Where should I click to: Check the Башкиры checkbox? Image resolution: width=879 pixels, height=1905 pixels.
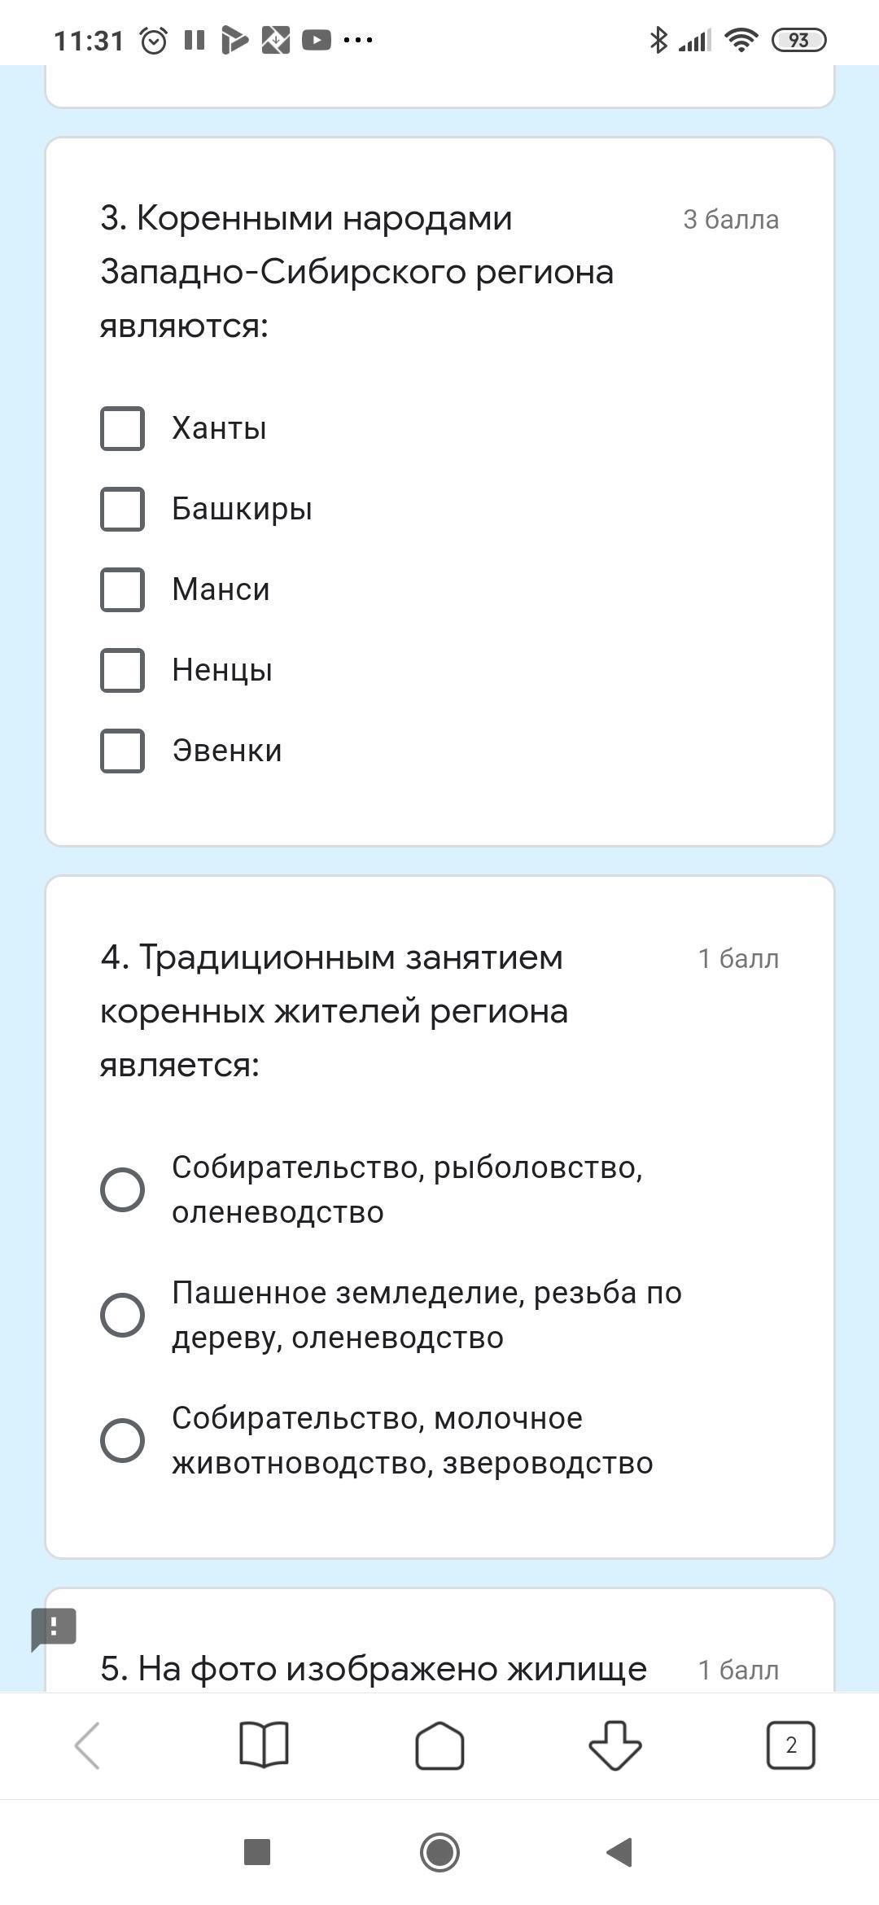[122, 509]
